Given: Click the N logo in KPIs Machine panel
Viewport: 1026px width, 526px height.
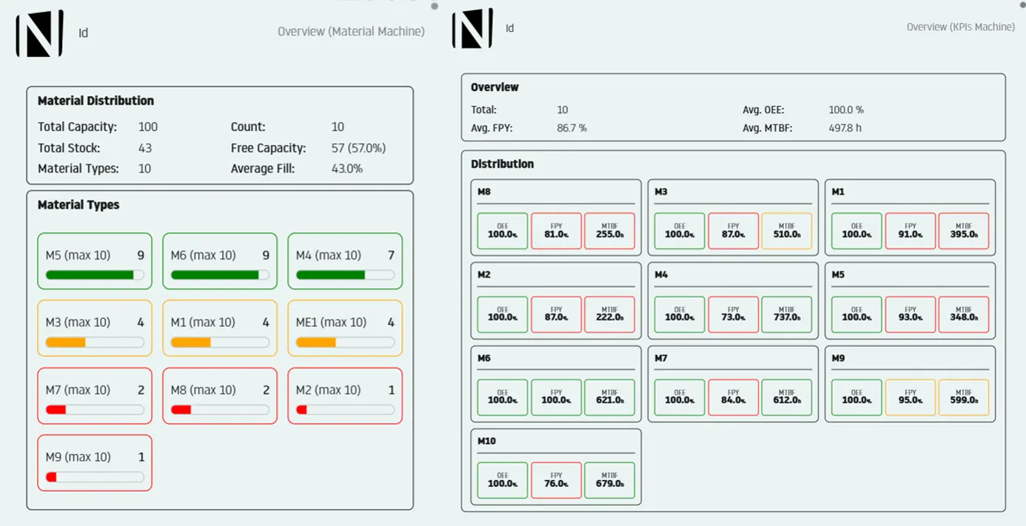Looking at the screenshot, I should pyautogui.click(x=472, y=29).
